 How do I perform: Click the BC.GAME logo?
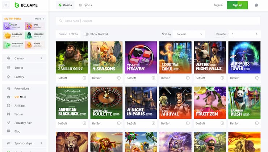(26, 5)
